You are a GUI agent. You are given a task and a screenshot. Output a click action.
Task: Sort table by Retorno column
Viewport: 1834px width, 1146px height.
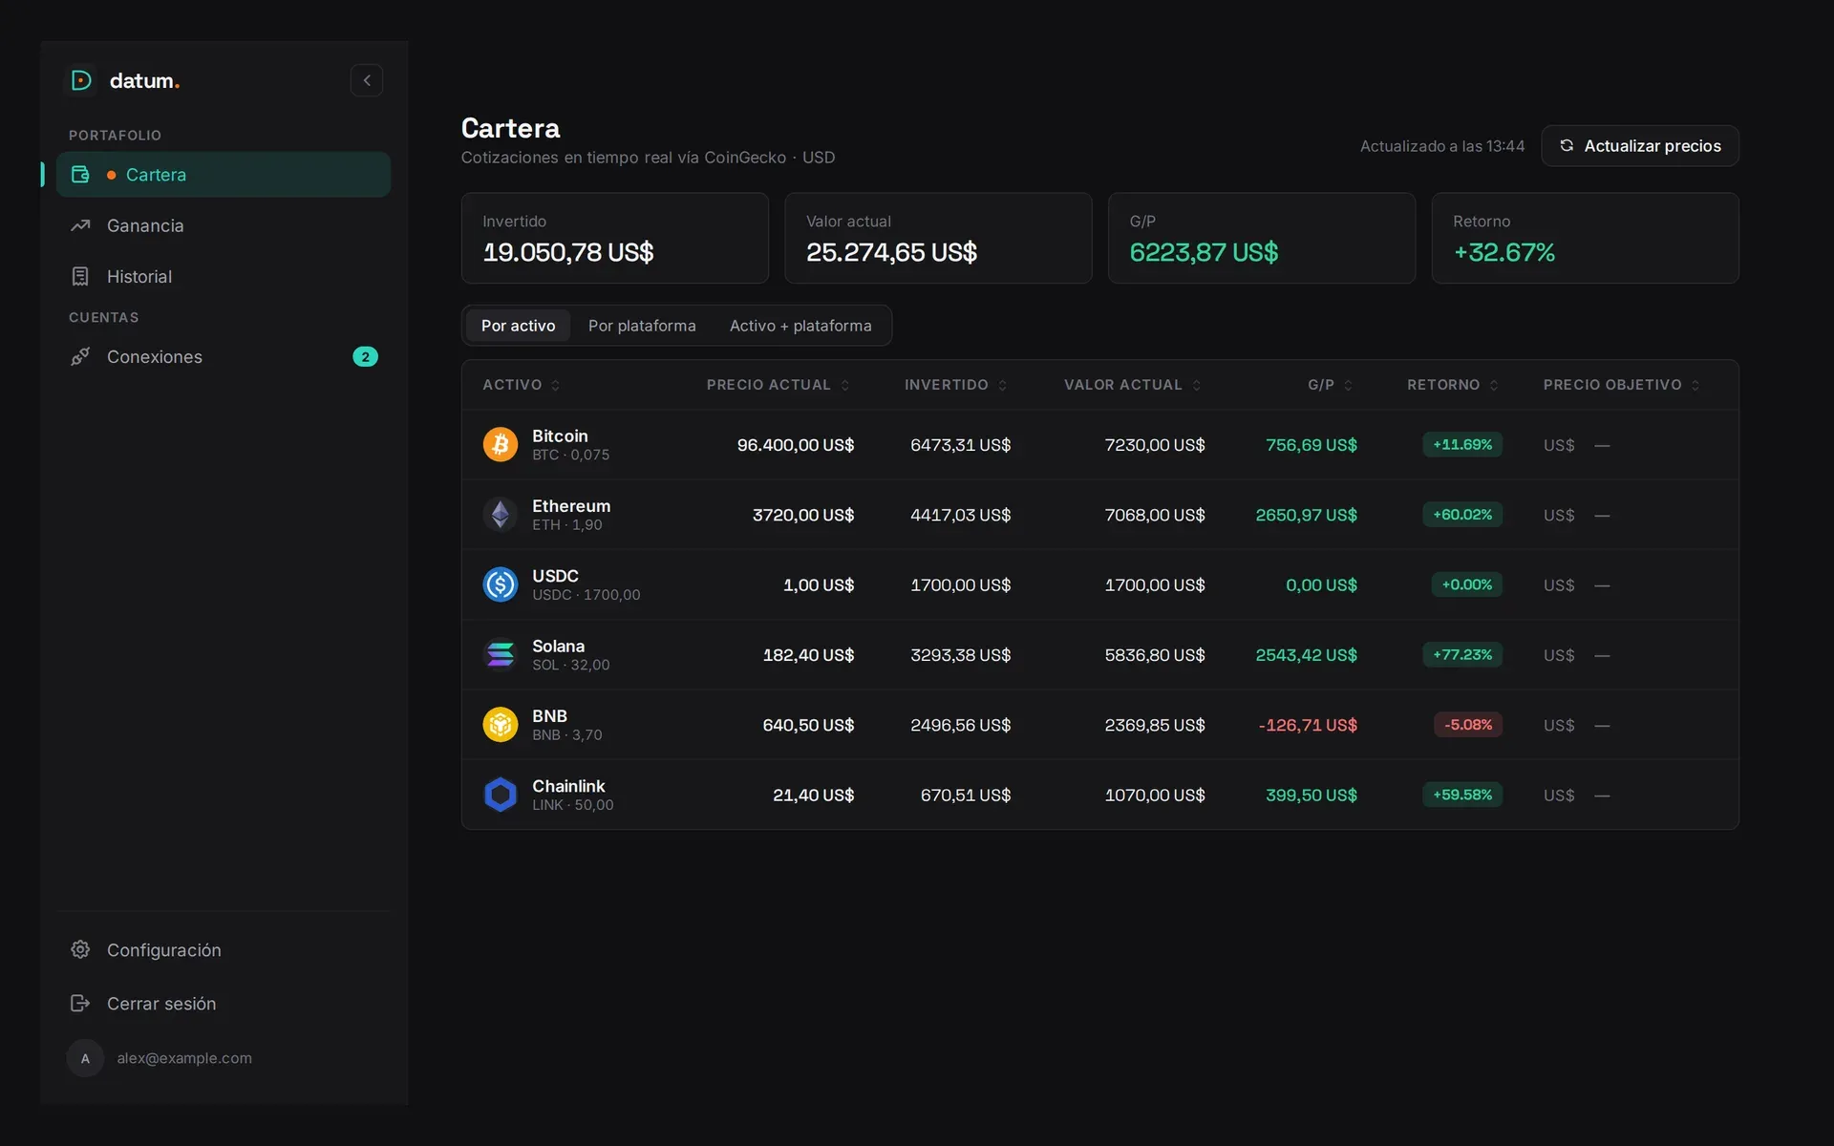tap(1452, 385)
